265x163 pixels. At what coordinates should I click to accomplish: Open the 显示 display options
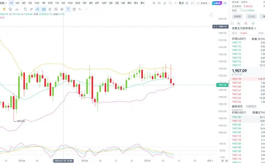(x=181, y=3)
